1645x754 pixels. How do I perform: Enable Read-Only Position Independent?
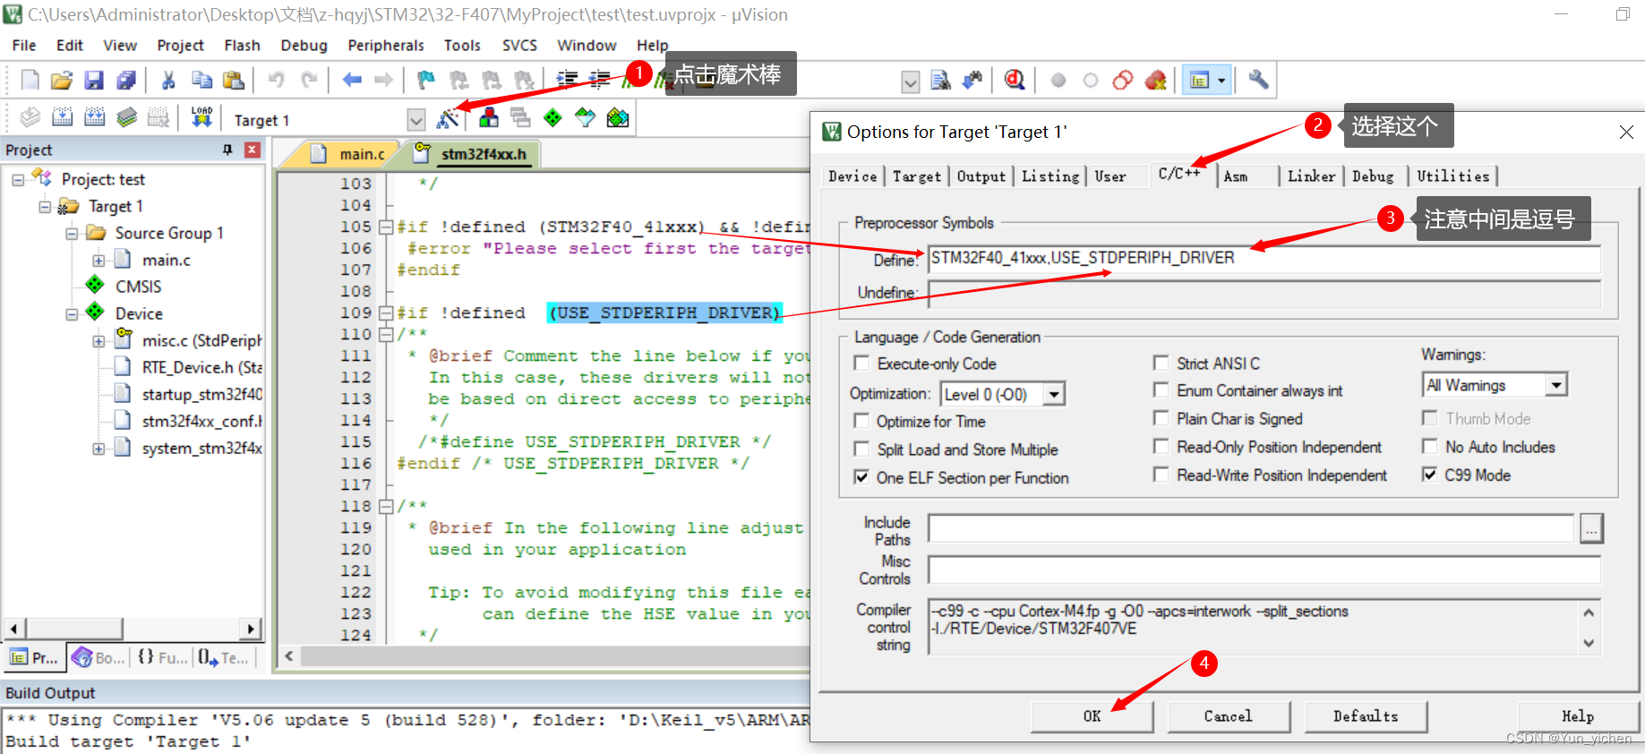pos(1161,447)
